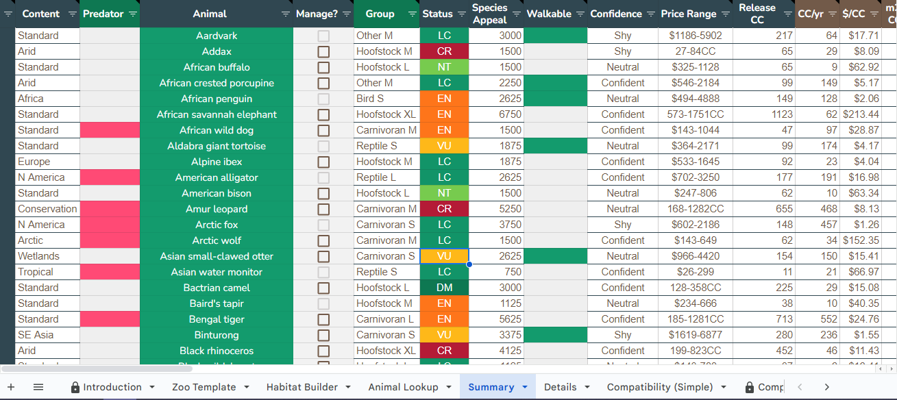Click the Walkable column filter icon
The width and height of the screenshot is (897, 400).
pyautogui.click(x=580, y=14)
